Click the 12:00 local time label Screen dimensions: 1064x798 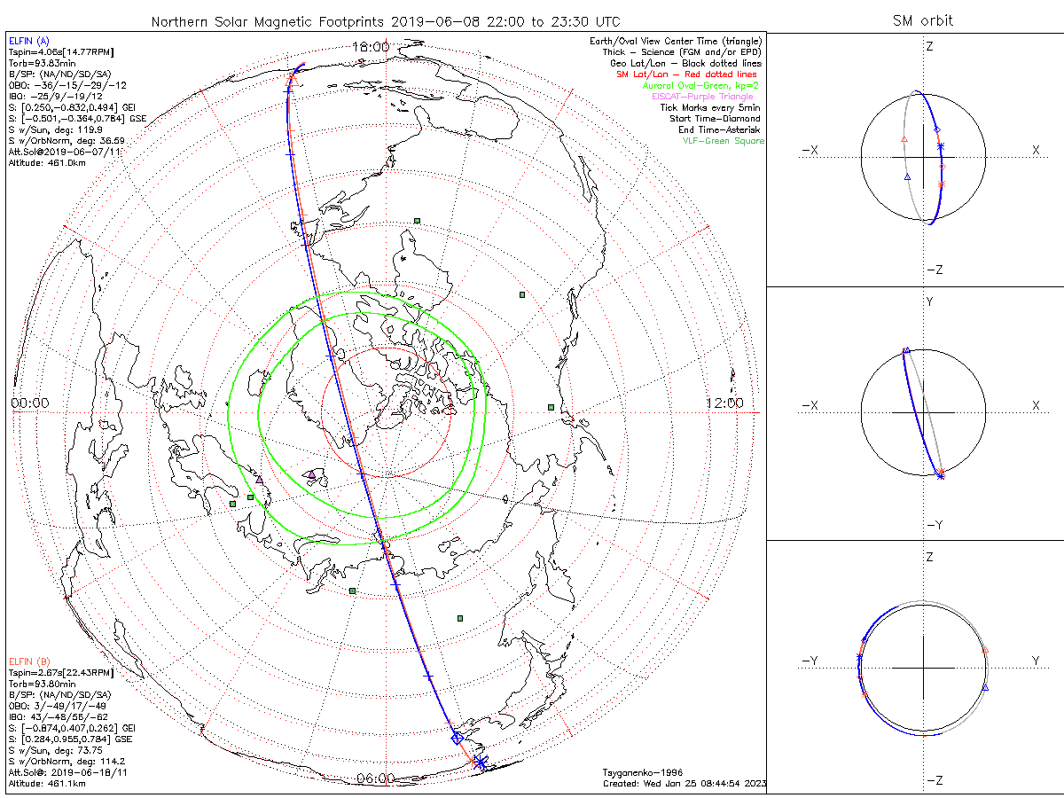point(724,403)
